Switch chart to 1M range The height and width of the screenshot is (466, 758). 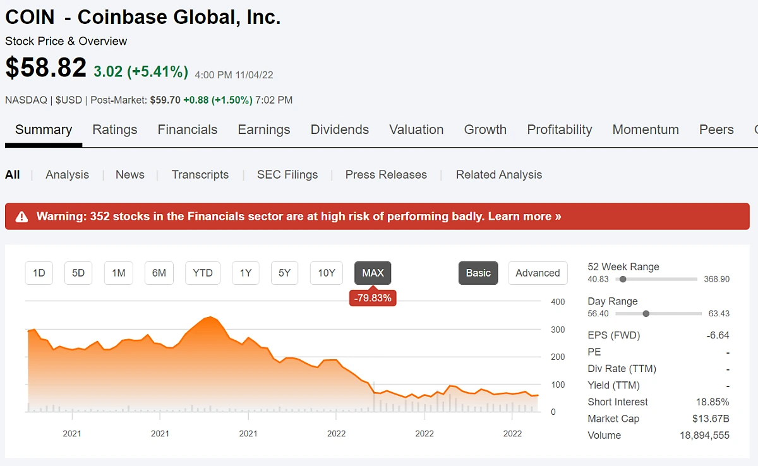coord(118,273)
